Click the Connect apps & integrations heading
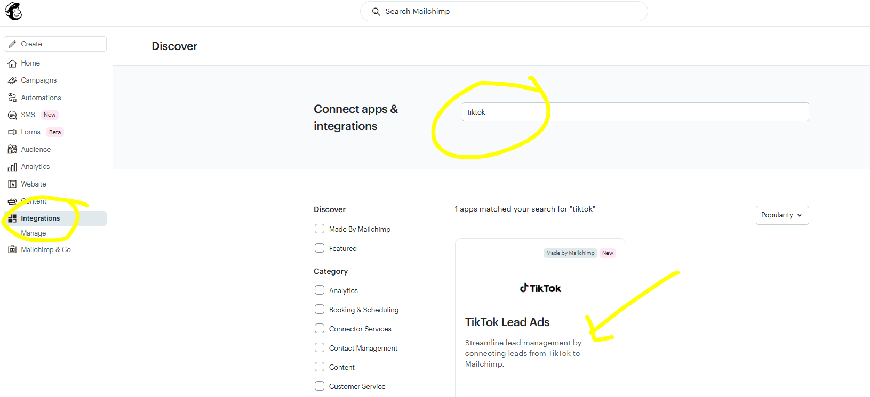 [x=356, y=118]
